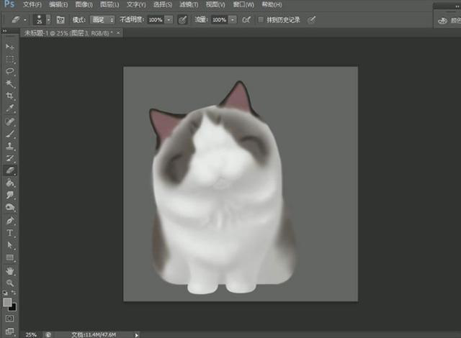Choose the Eyedropper tool
461x338 pixels.
(10, 109)
